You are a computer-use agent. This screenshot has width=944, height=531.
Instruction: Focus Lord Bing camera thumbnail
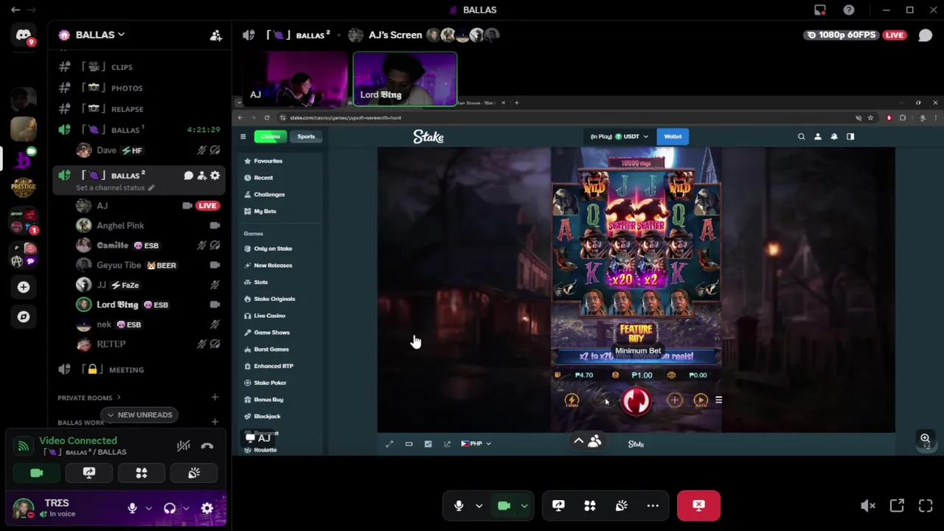(405, 79)
